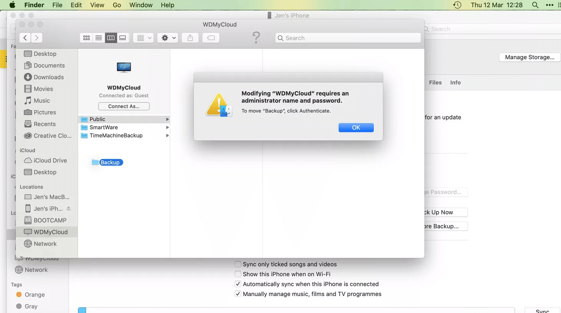Toggle Automatically sync when iPhone is connected
Viewport: 561px width, 313px height.
(x=238, y=284)
